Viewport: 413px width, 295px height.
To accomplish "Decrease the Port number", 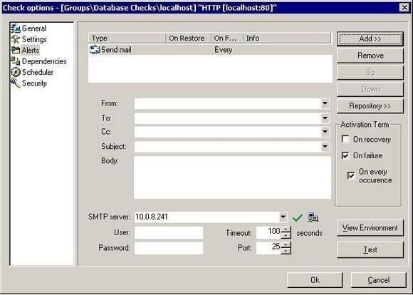I will pos(286,251).
